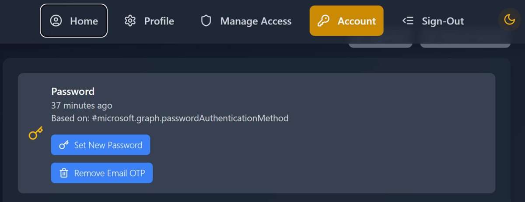
Task: Go to the Home menu item
Action: pyautogui.click(x=84, y=21)
